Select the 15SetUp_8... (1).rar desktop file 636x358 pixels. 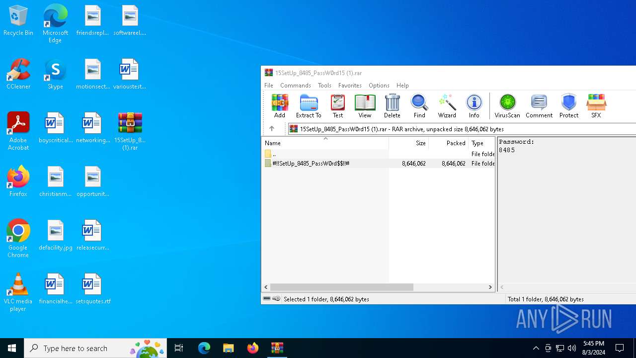point(130,131)
